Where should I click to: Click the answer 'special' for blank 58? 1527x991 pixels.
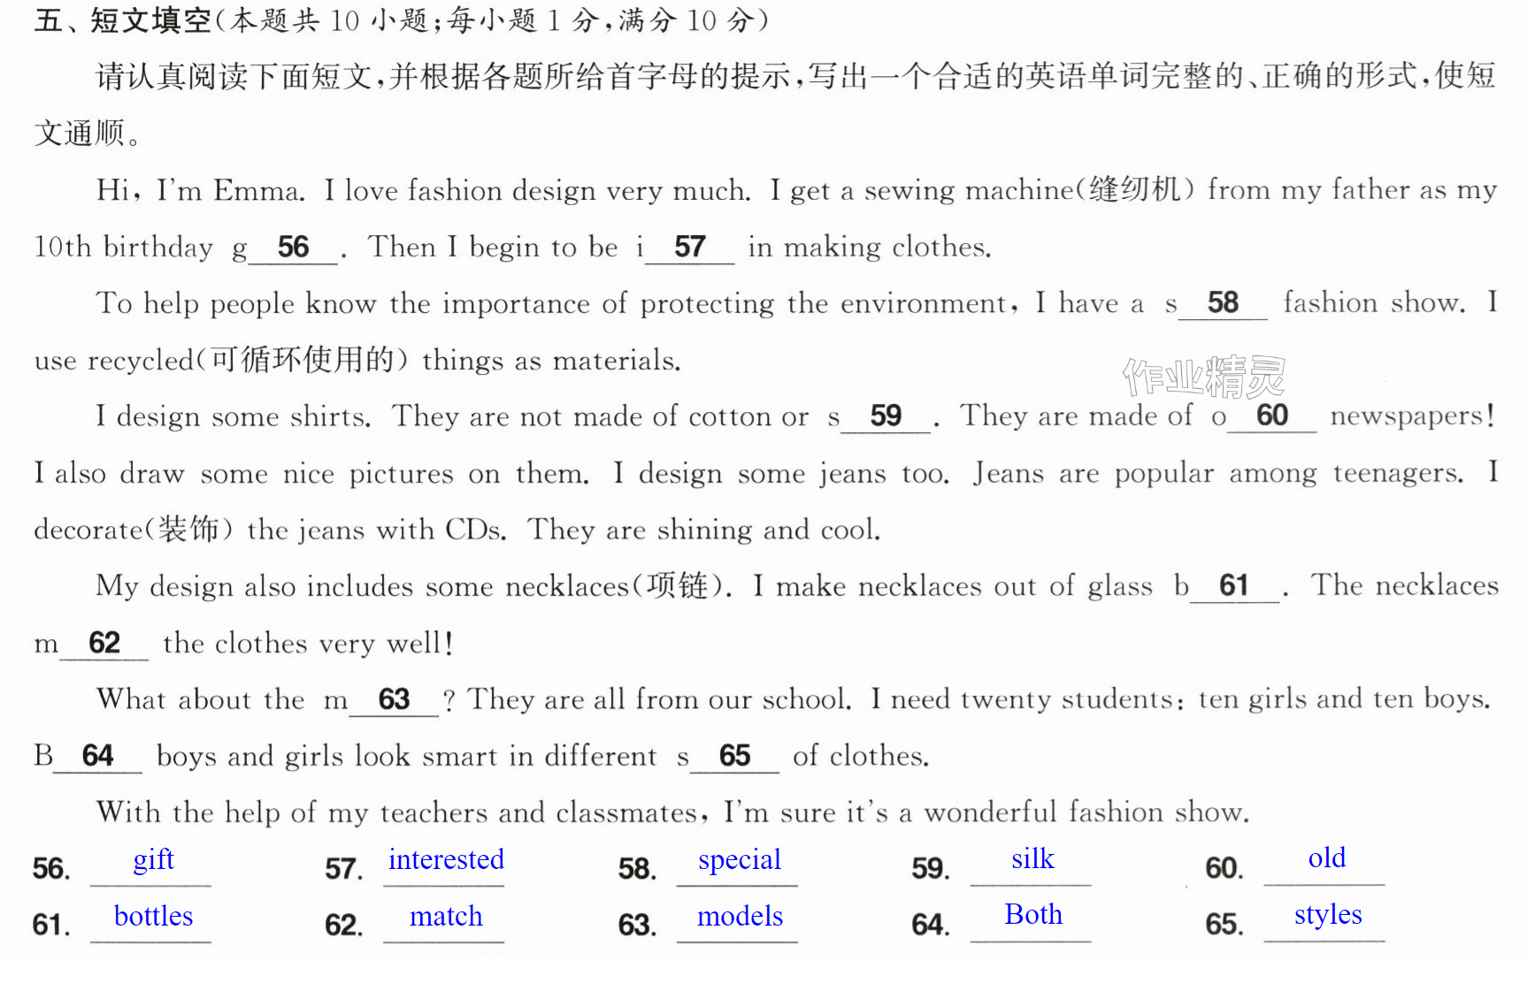pos(740,859)
